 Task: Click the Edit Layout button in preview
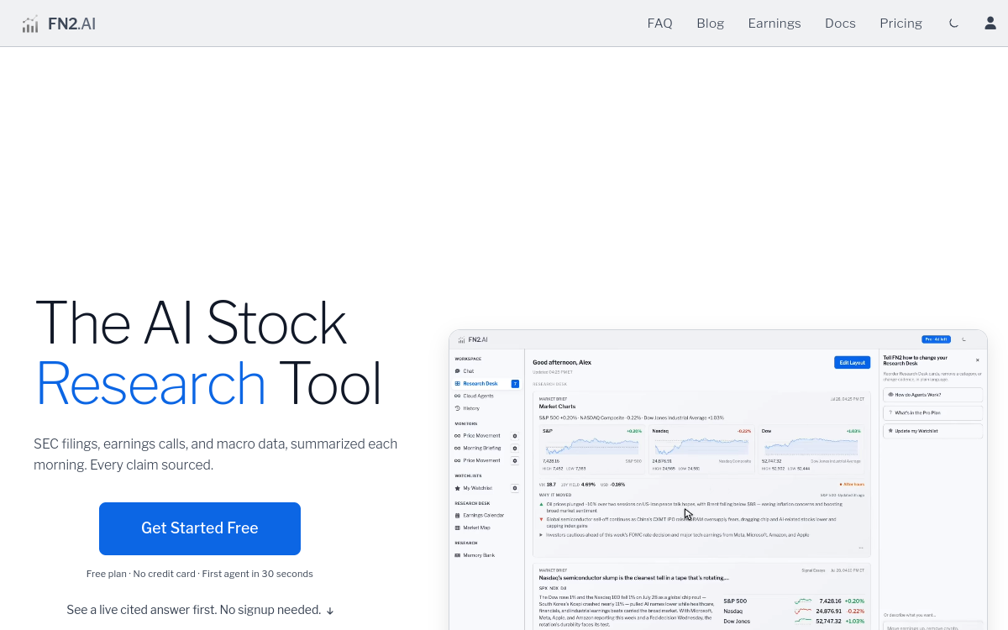click(852, 362)
